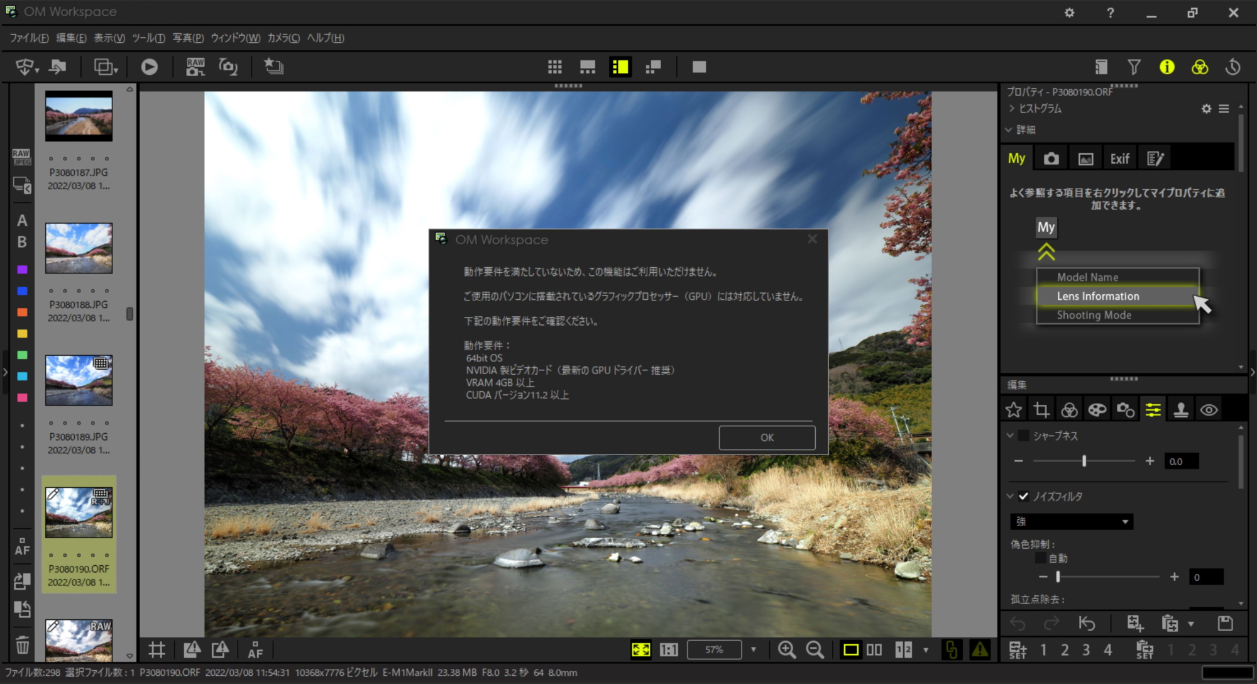Set view to 1:1 magnification
This screenshot has width=1257, height=684.
coord(668,649)
